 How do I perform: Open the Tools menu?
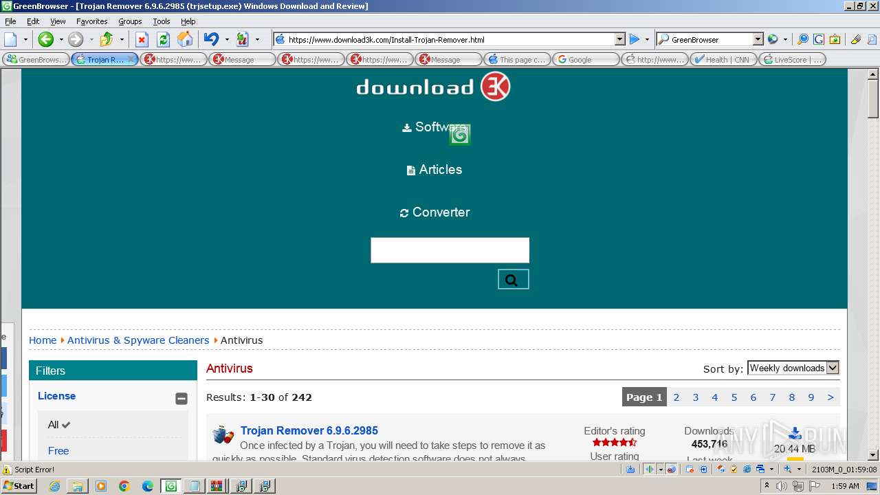[x=162, y=21]
